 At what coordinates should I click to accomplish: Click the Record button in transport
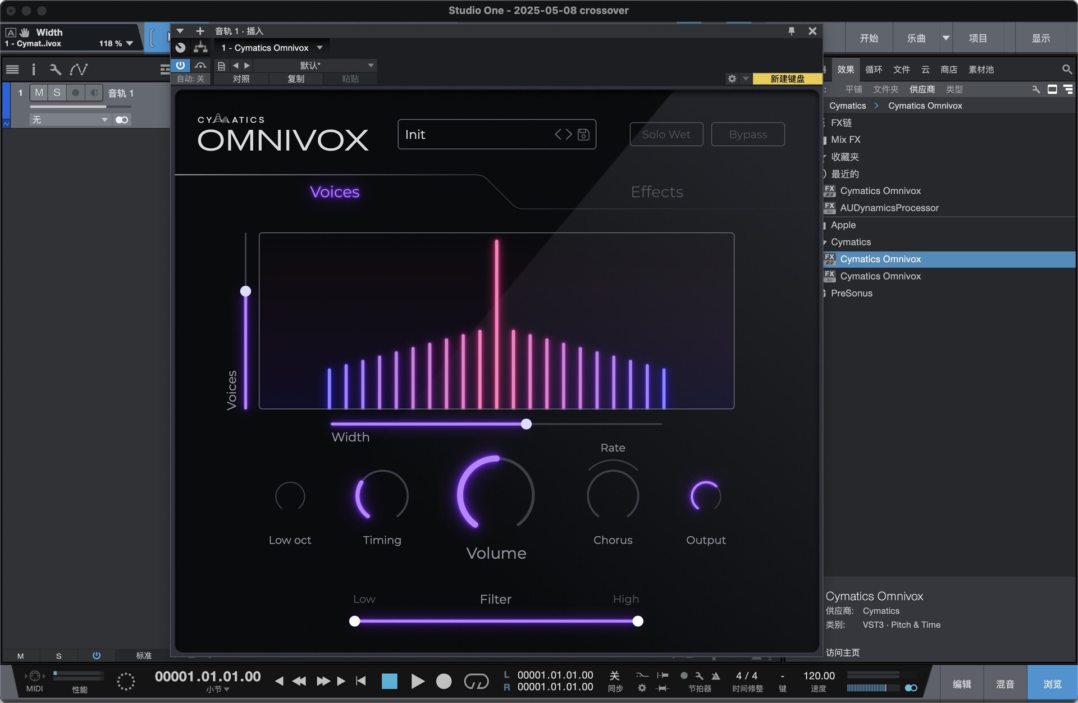pyautogui.click(x=444, y=681)
